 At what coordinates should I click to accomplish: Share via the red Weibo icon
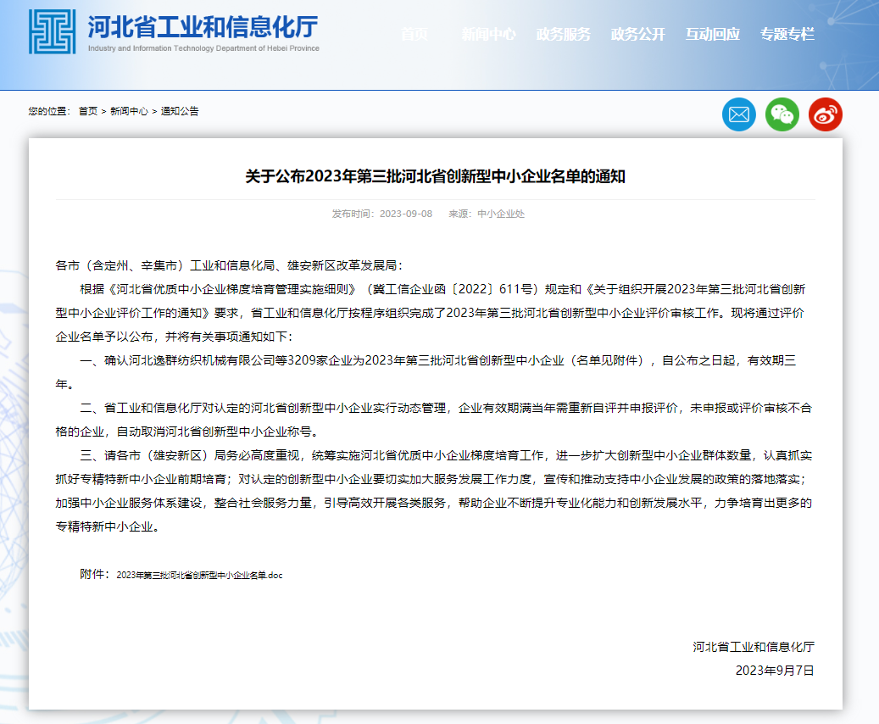tap(825, 114)
